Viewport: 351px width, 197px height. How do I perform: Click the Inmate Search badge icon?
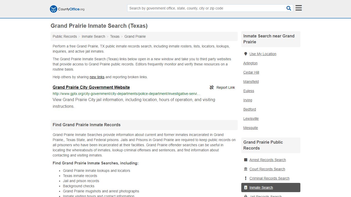pos(245,188)
